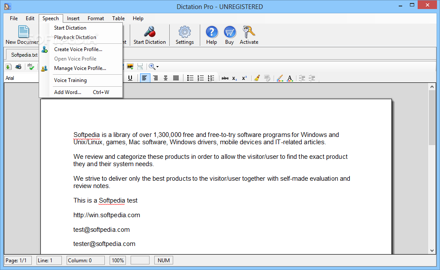
Task: Center align text
Action: [x=165, y=78]
